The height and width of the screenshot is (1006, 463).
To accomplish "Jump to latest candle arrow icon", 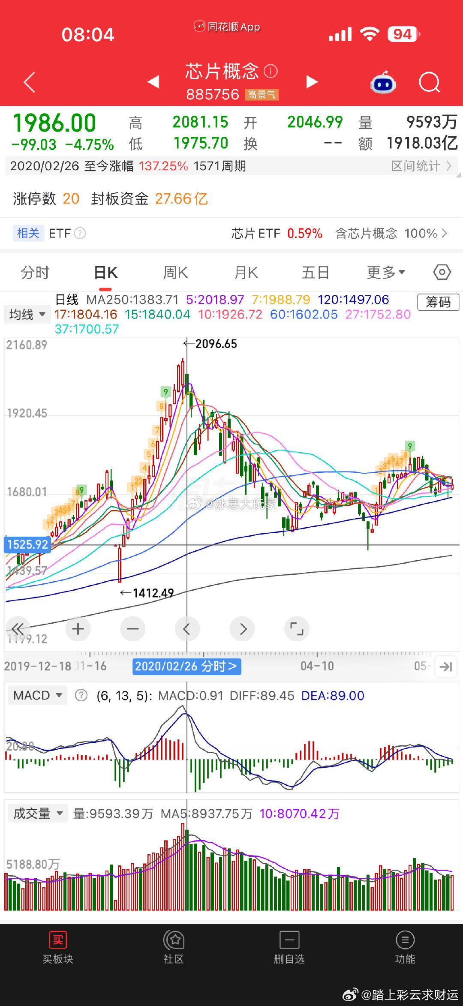I will coord(445,667).
